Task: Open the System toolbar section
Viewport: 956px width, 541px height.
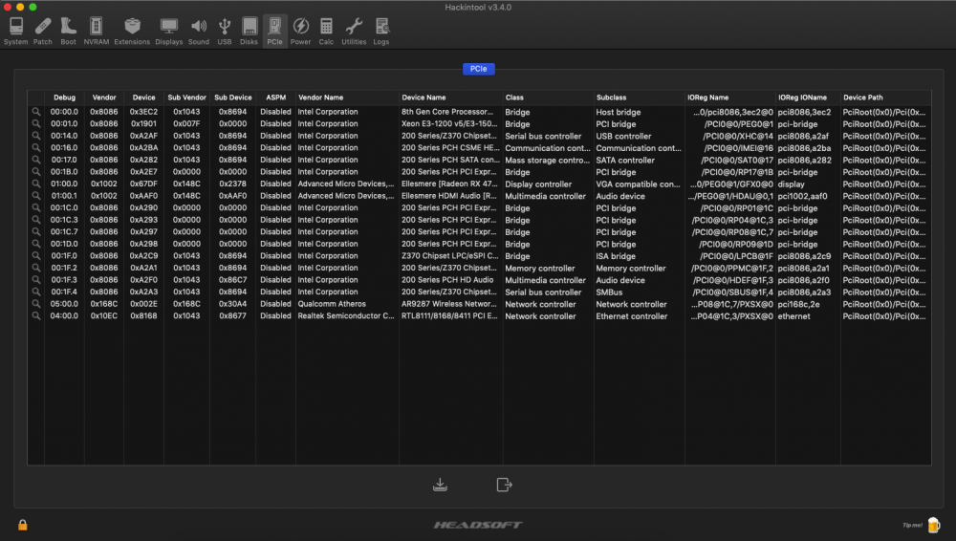Action: (x=16, y=32)
